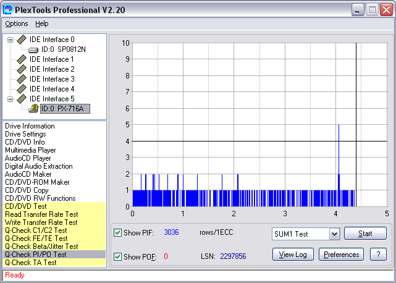Click the question mark help button
The height and width of the screenshot is (283, 396).
378,255
